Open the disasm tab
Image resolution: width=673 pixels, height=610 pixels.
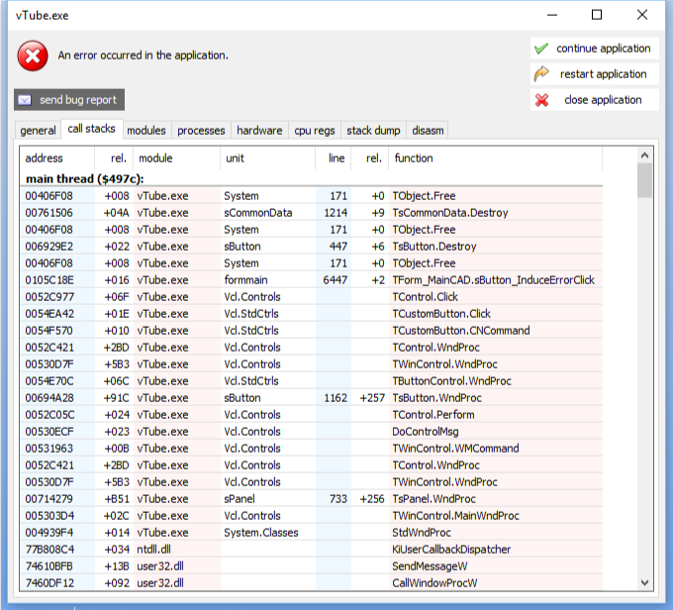click(428, 131)
